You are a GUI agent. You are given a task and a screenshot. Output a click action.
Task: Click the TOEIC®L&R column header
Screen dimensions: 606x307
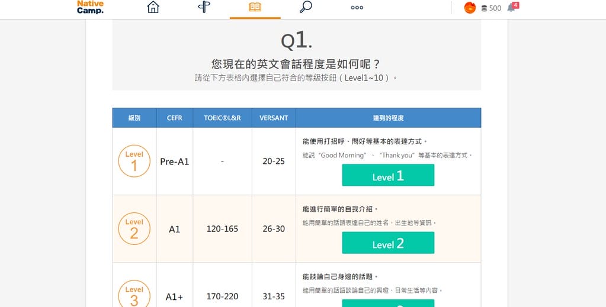pyautogui.click(x=222, y=118)
